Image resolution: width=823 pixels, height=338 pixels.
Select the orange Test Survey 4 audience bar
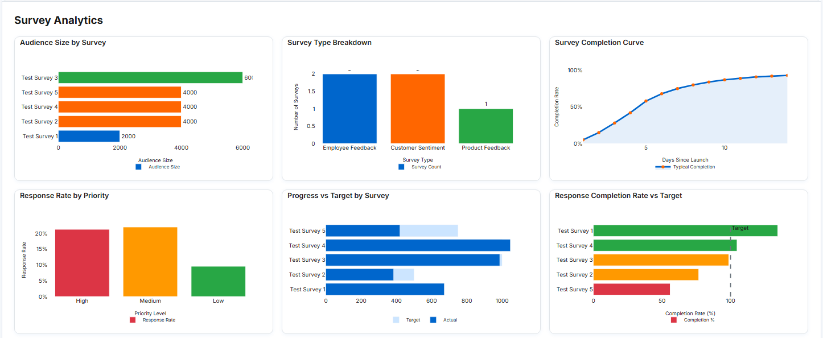120,106
